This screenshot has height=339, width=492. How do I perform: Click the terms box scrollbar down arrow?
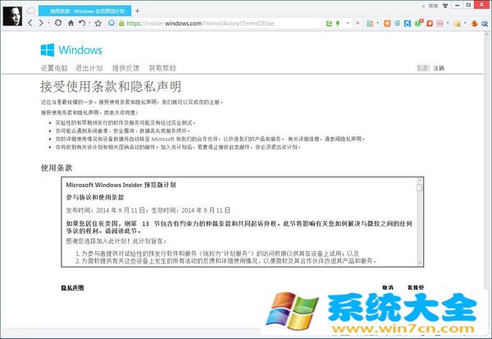[420, 263]
